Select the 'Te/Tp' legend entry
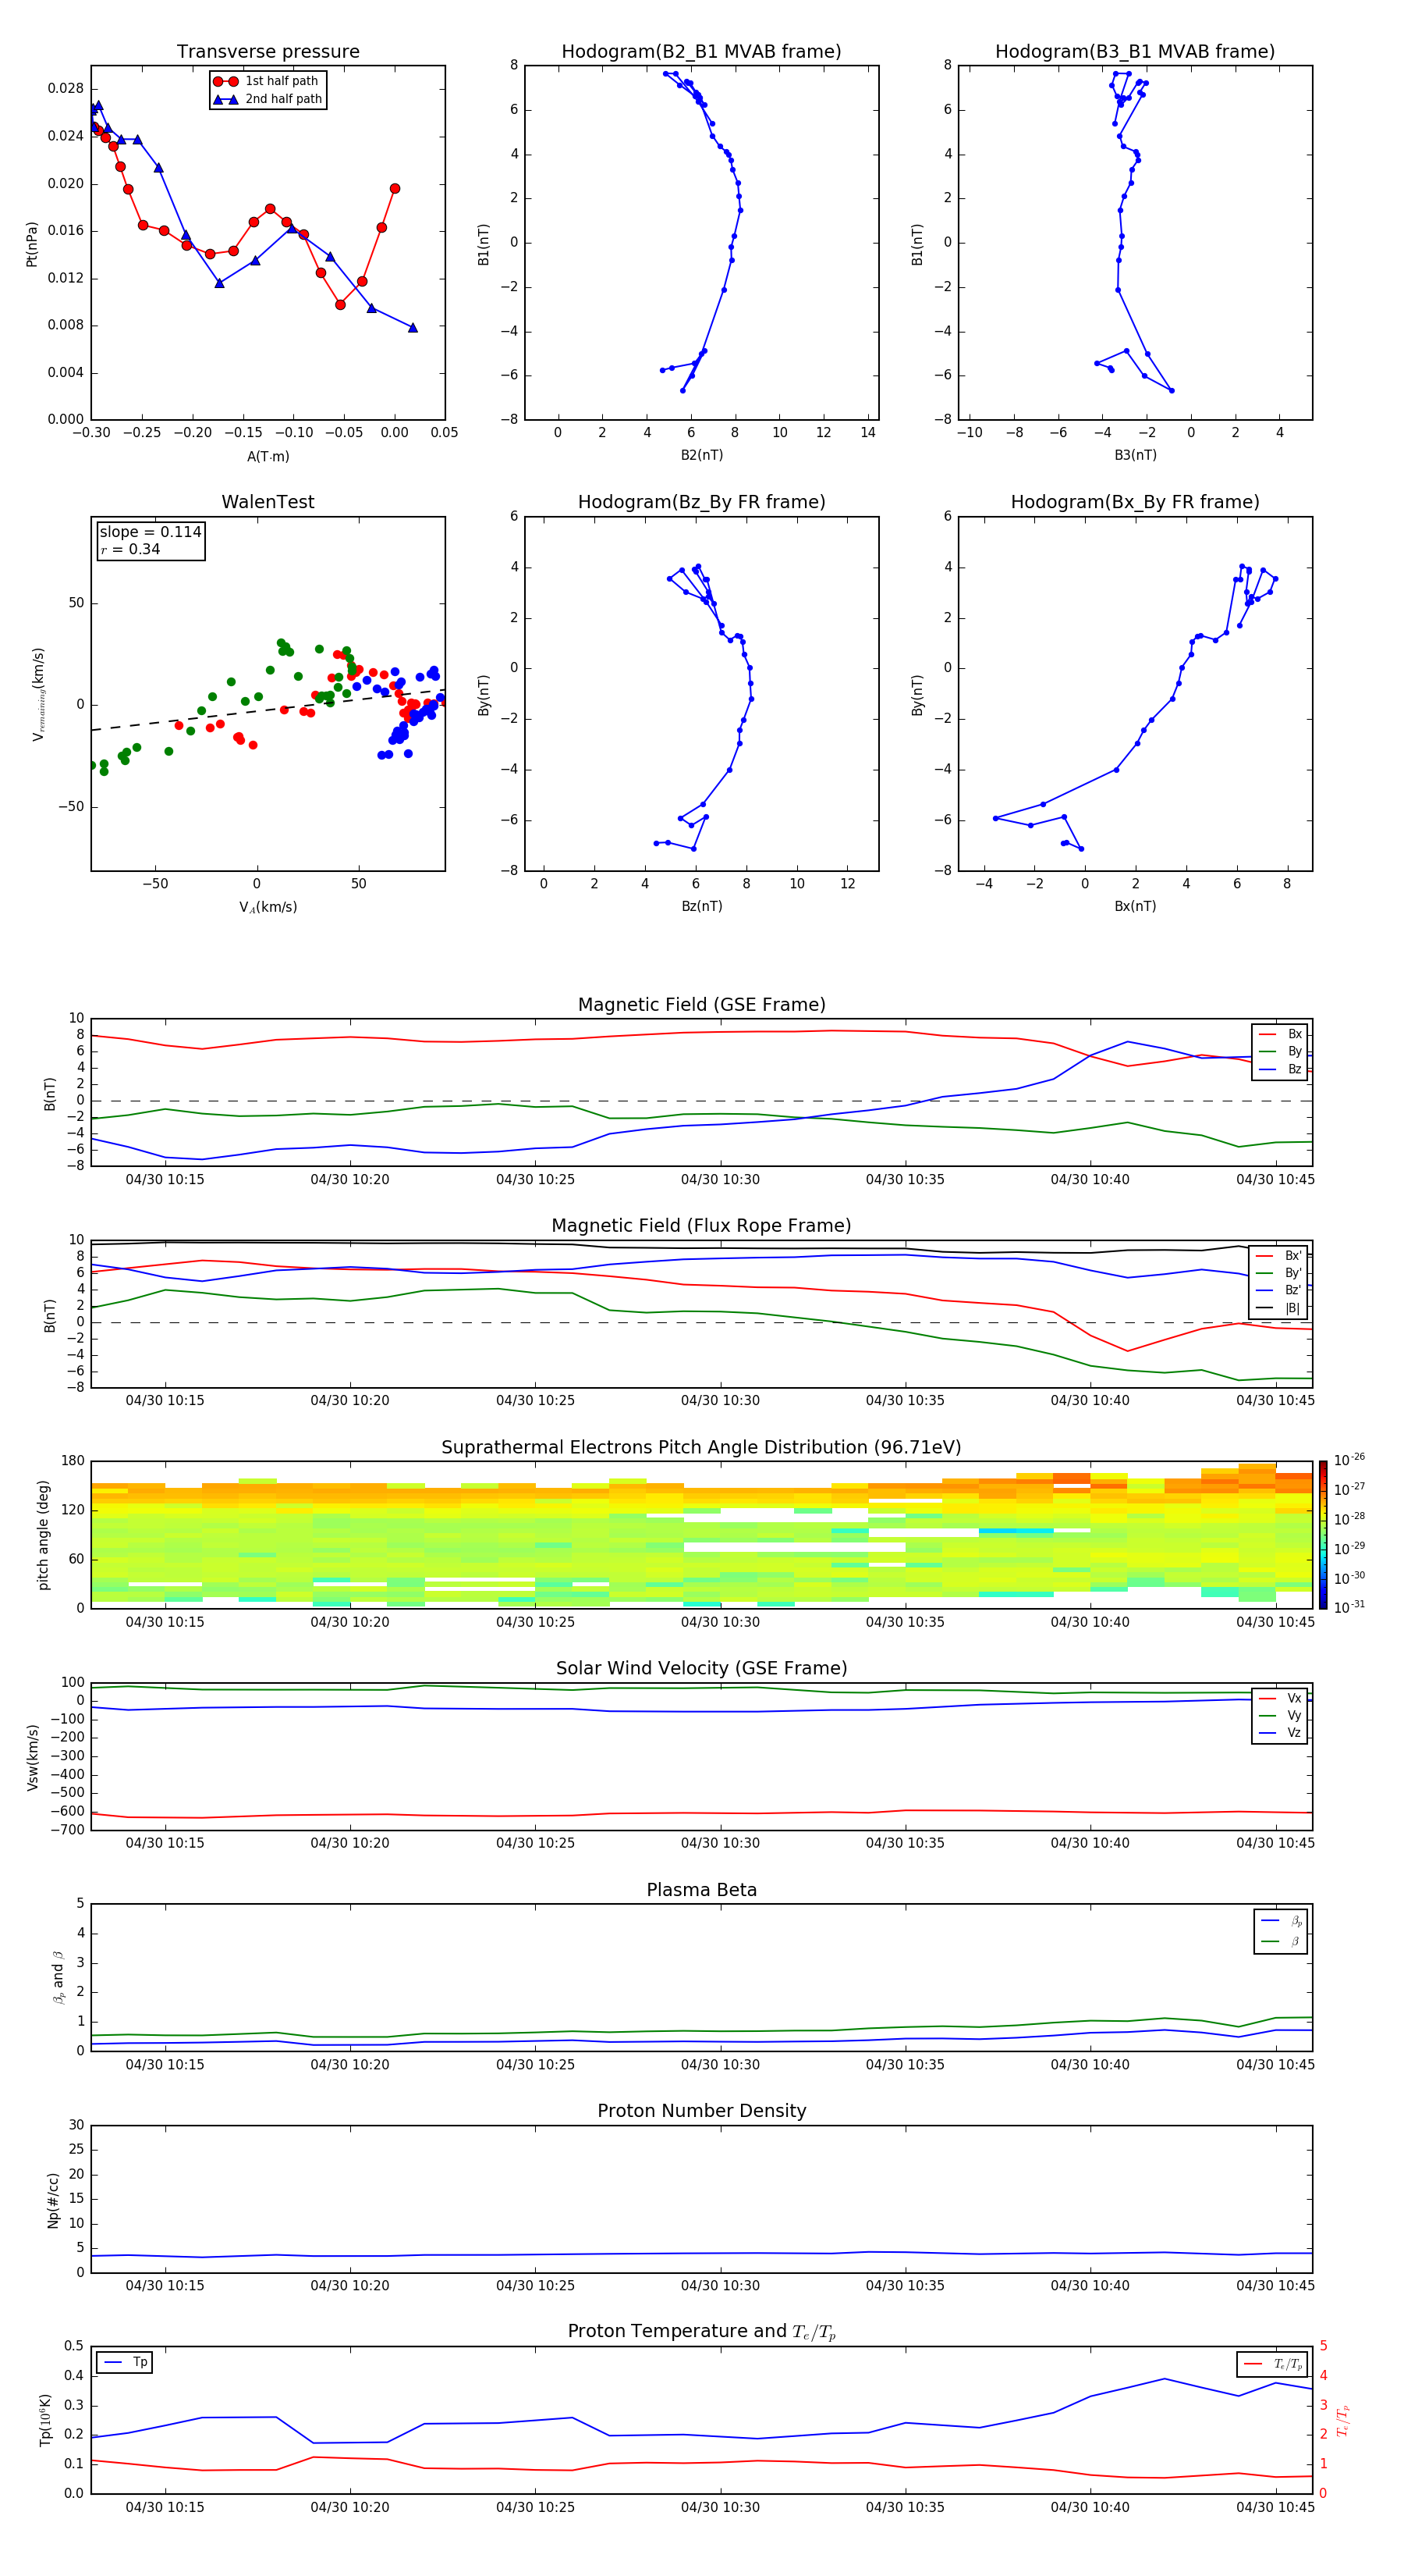Screen dimensions: 1404x2576 tap(1273, 2364)
